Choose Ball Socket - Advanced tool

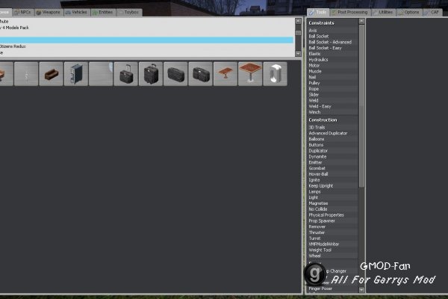(332, 42)
